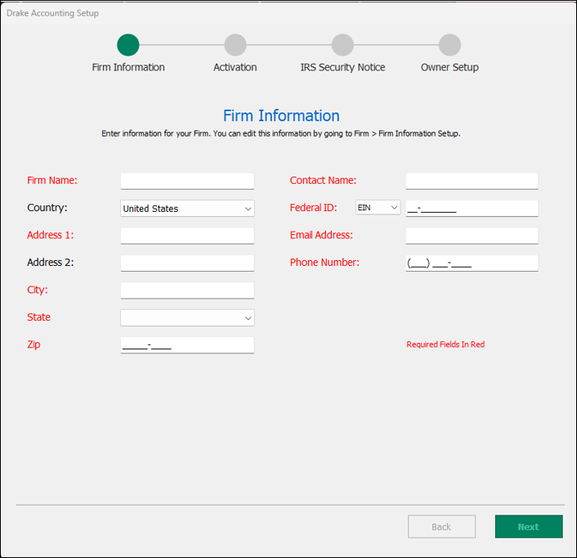Click the Activation step label
Viewport: 577px width, 558px height.
pos(235,67)
